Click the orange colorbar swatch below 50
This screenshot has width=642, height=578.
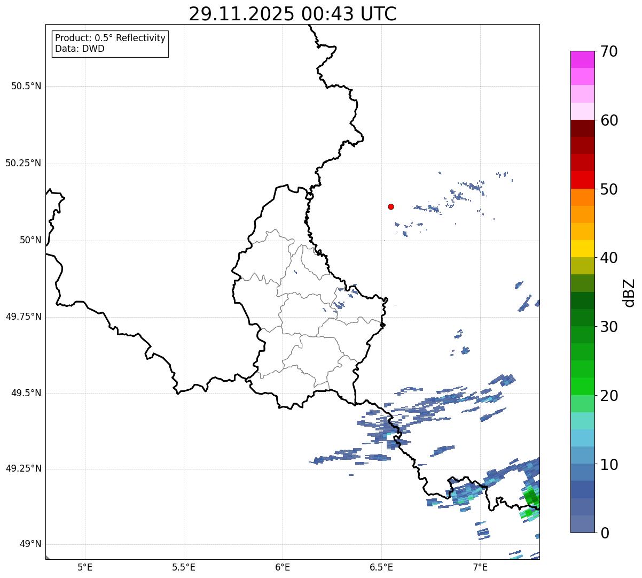pyautogui.click(x=582, y=197)
